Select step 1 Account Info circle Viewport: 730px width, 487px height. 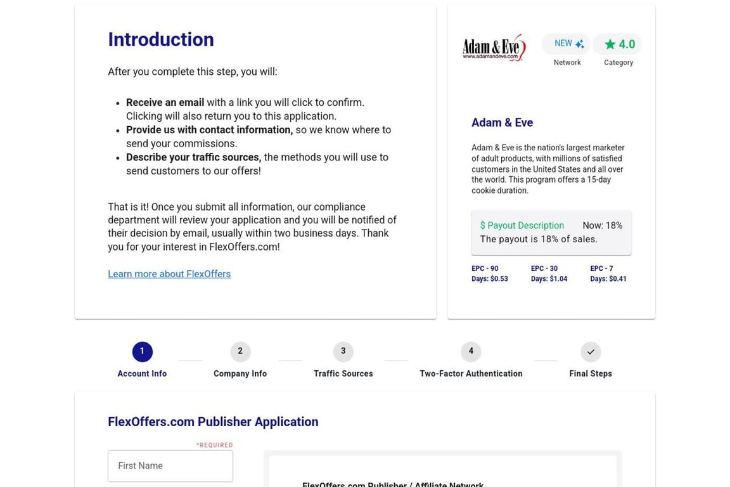(142, 351)
